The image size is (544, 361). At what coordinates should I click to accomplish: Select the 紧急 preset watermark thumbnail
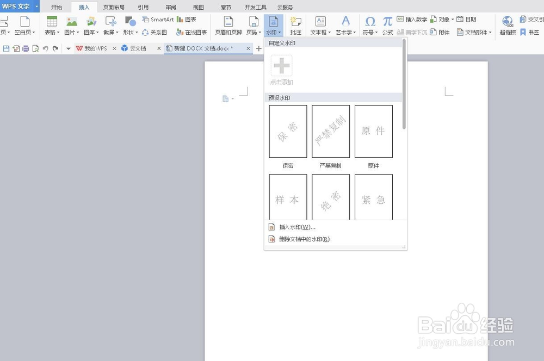click(374, 197)
